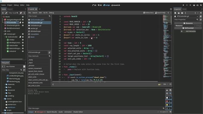Open Search Results bottom panel
203x114 pixels.
point(52,112)
